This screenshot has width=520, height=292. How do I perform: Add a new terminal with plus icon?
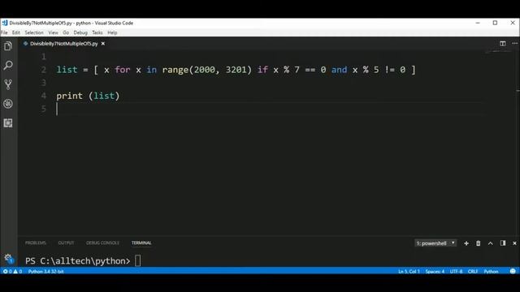click(466, 243)
